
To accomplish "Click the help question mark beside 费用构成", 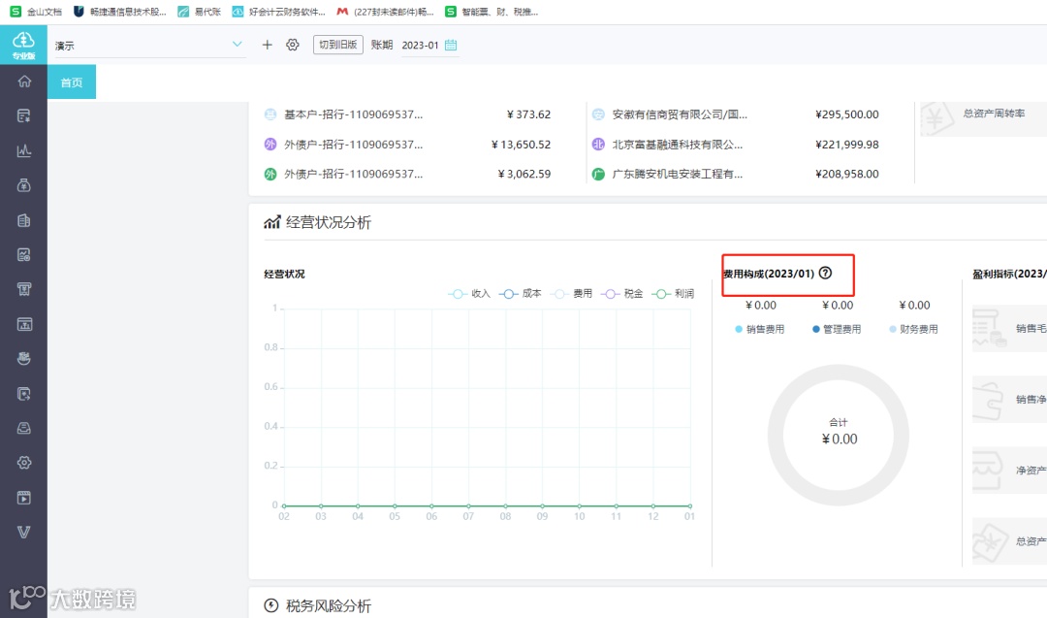I will [825, 273].
